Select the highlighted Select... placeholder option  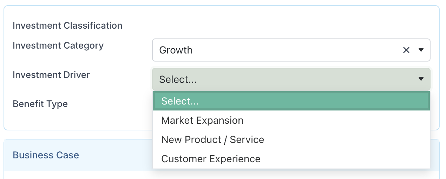[x=180, y=101]
